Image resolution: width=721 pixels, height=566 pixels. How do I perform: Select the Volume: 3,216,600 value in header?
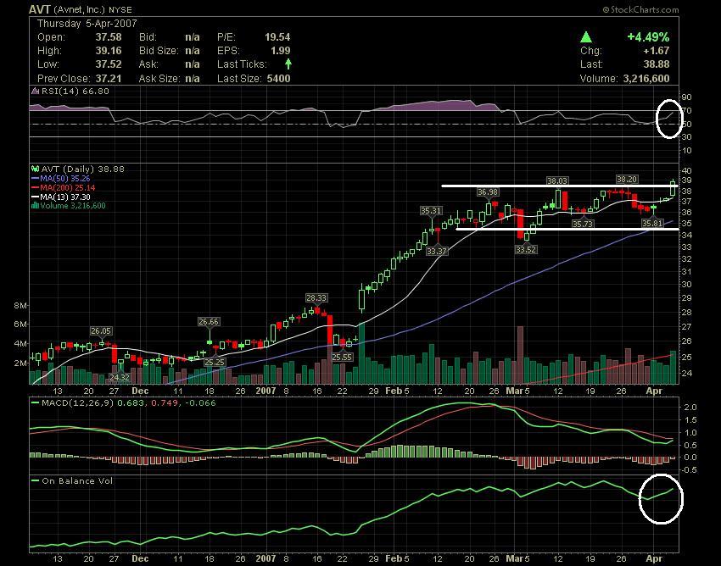point(646,79)
